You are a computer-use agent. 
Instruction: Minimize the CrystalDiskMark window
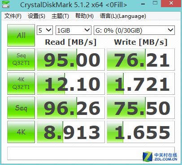coord(143,4)
